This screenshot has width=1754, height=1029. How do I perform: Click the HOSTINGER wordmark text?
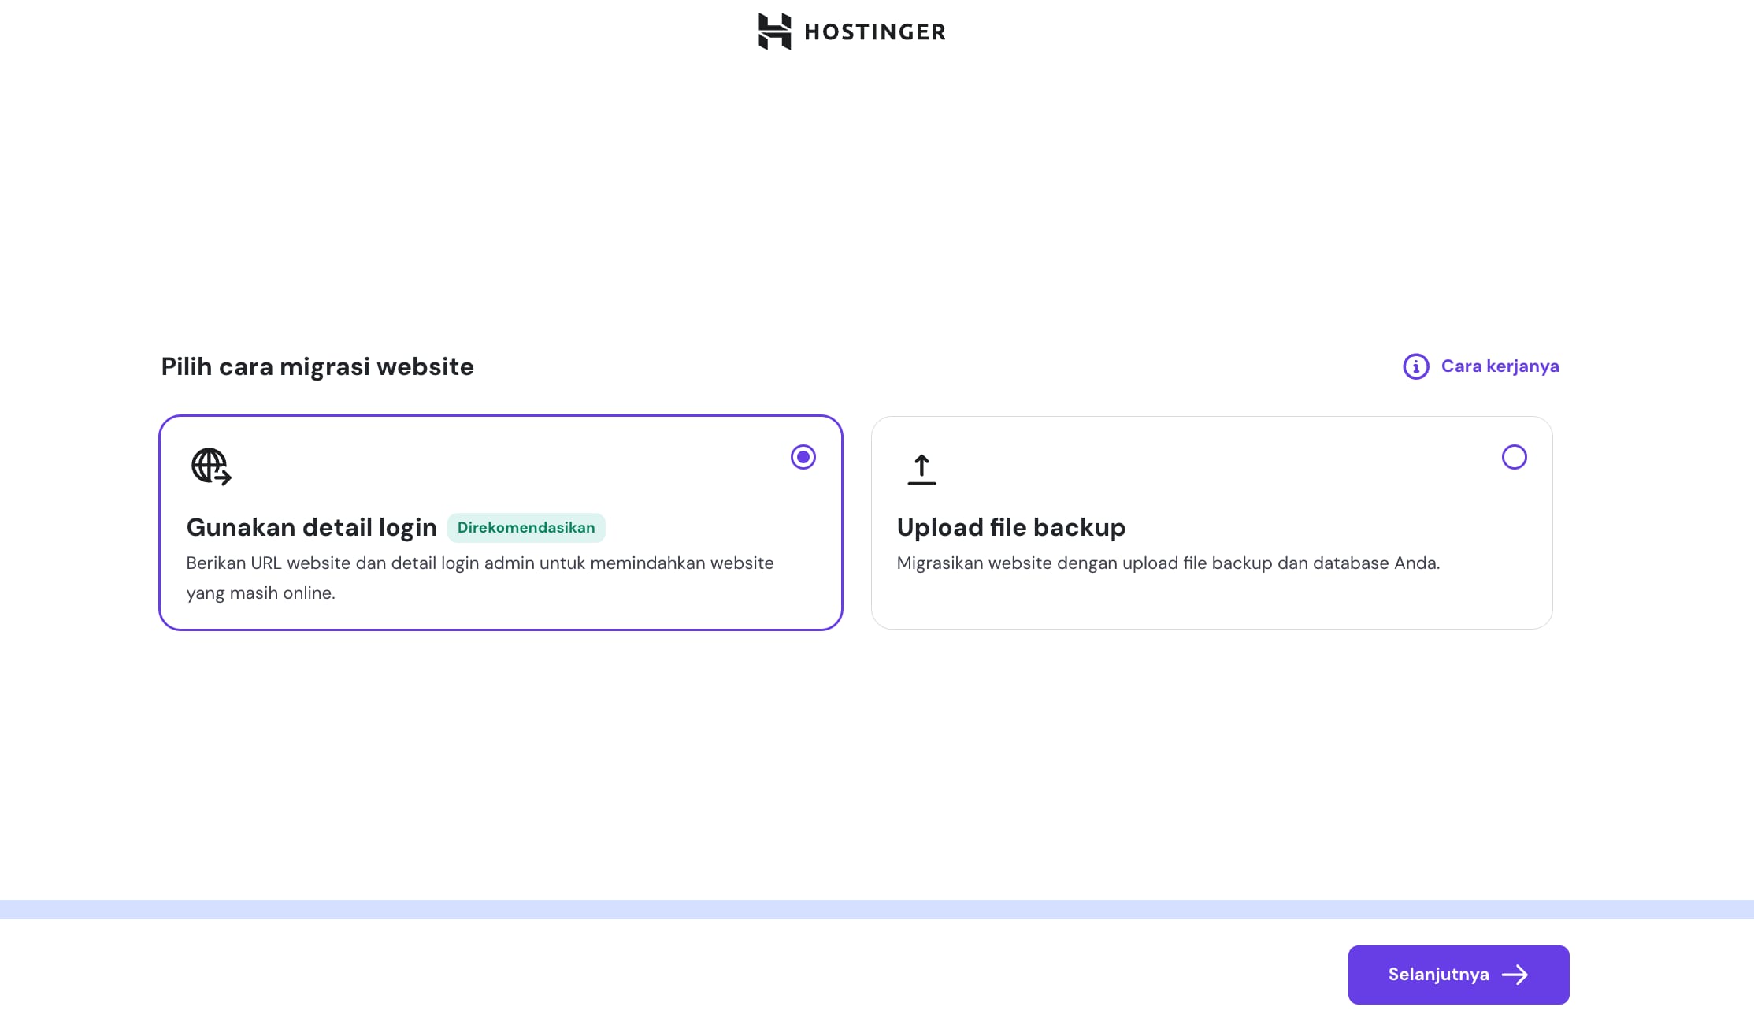point(874,32)
